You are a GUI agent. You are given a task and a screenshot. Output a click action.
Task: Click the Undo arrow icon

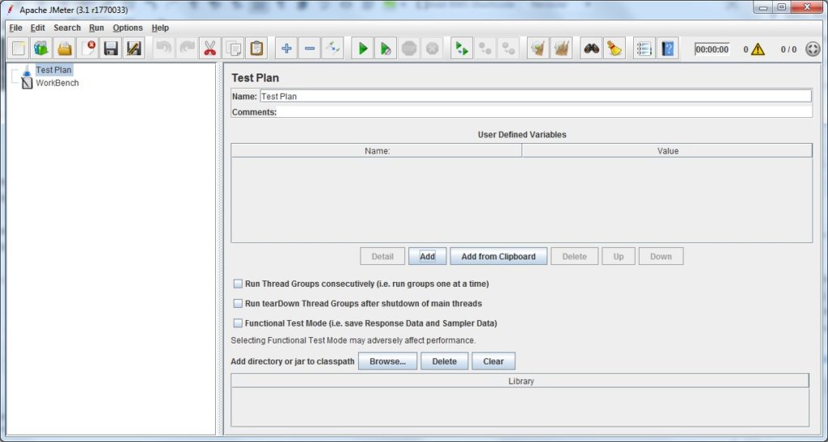163,49
